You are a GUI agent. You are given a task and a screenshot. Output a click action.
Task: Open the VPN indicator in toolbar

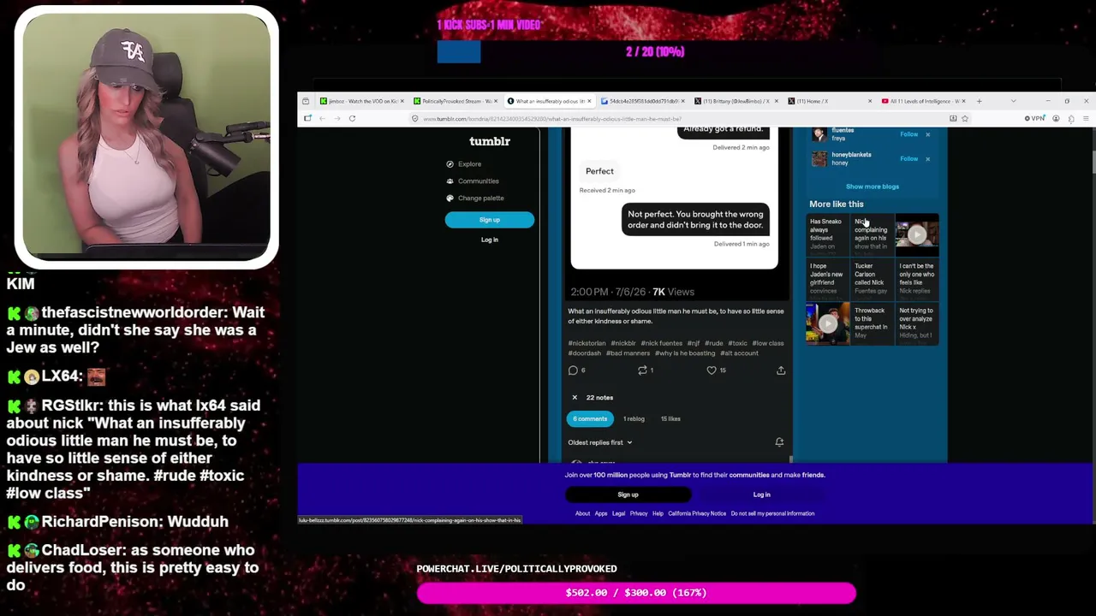[1034, 119]
